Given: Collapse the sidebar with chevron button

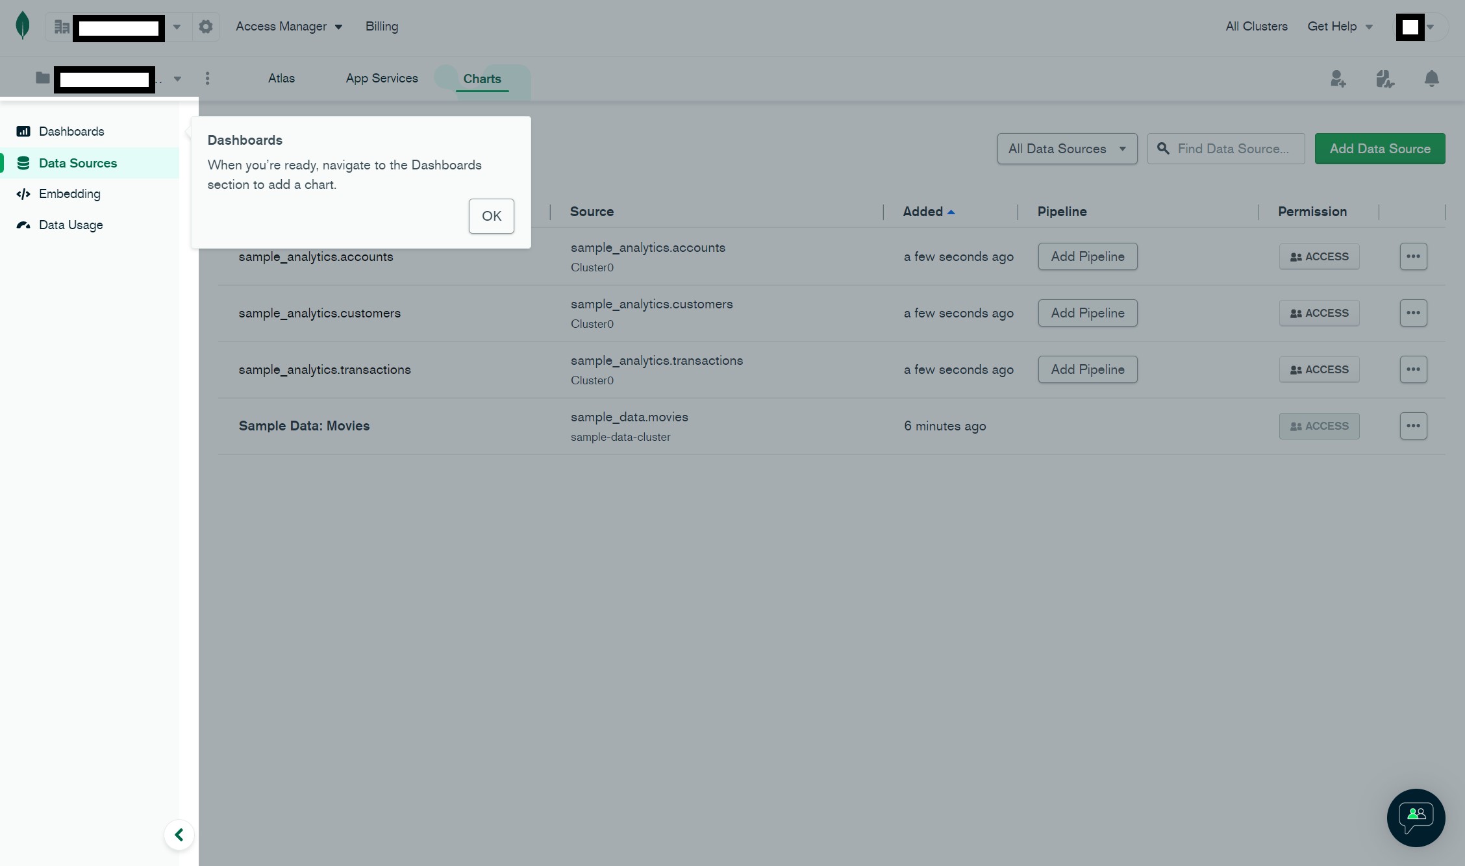Looking at the screenshot, I should [x=179, y=835].
